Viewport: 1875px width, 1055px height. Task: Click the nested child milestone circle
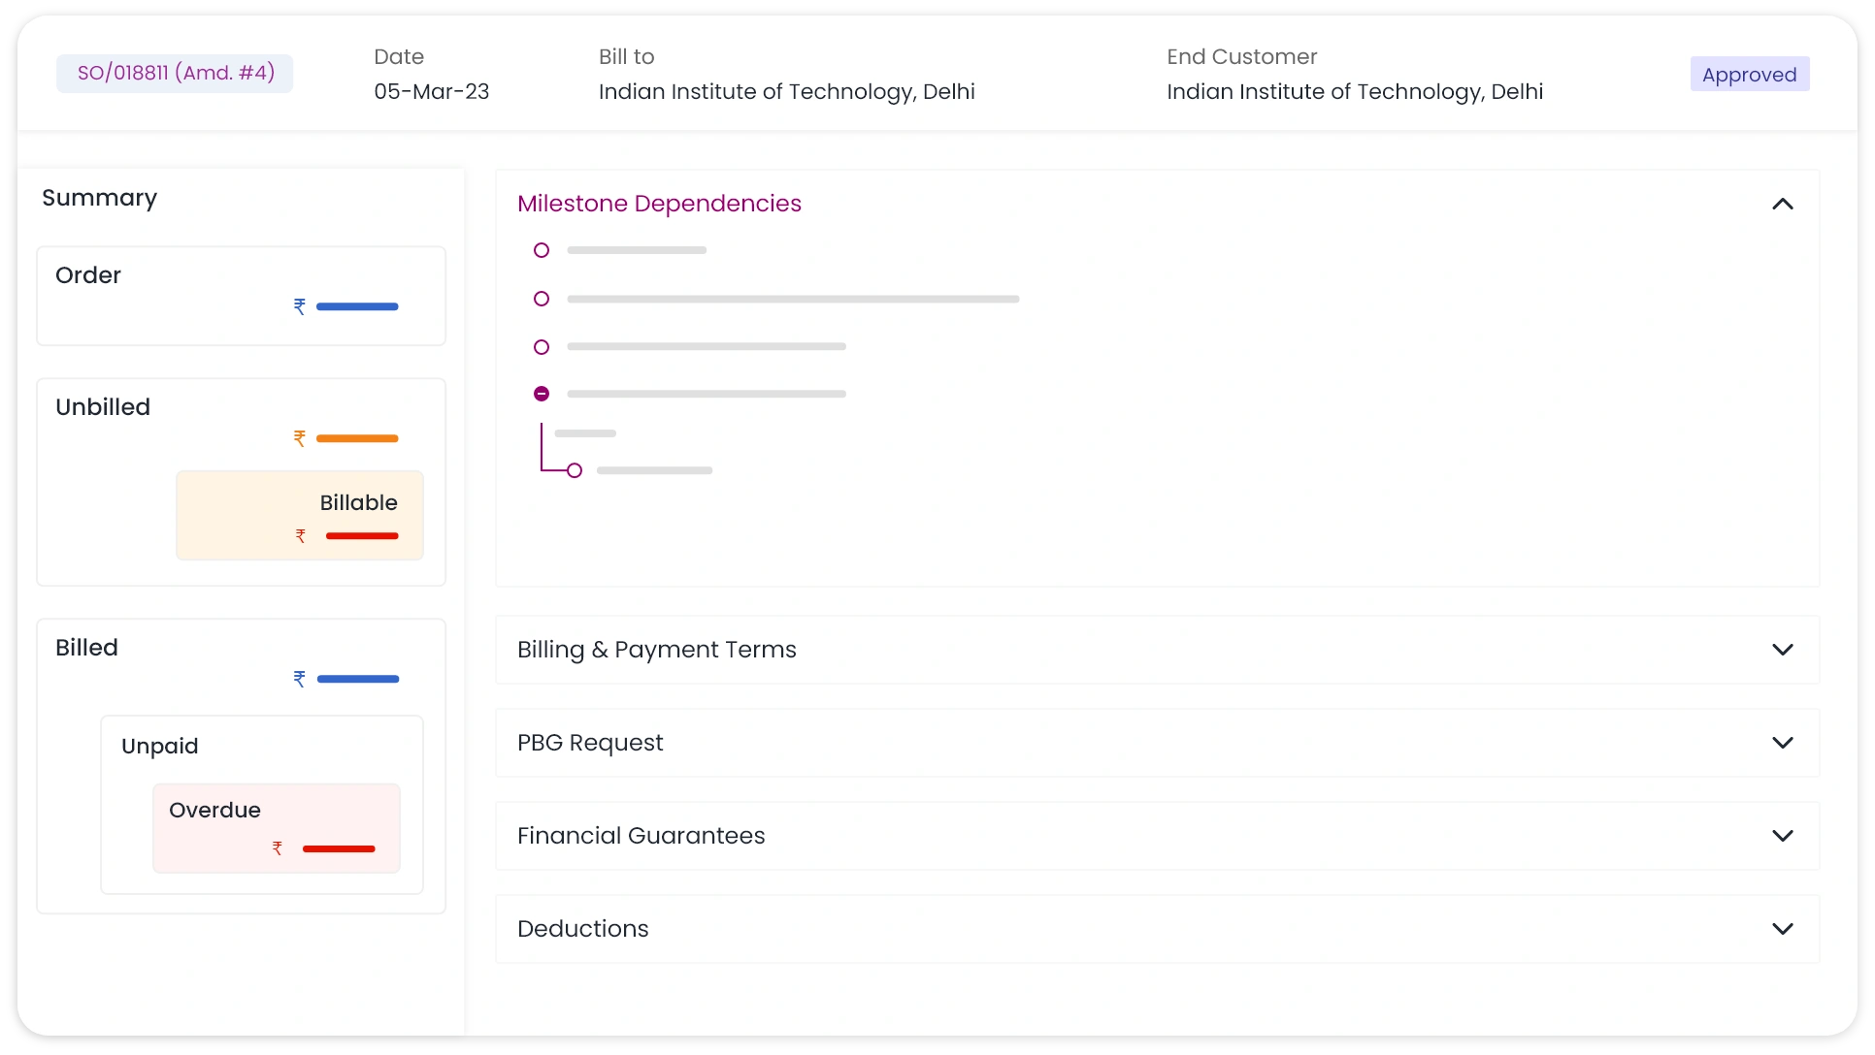(x=575, y=470)
